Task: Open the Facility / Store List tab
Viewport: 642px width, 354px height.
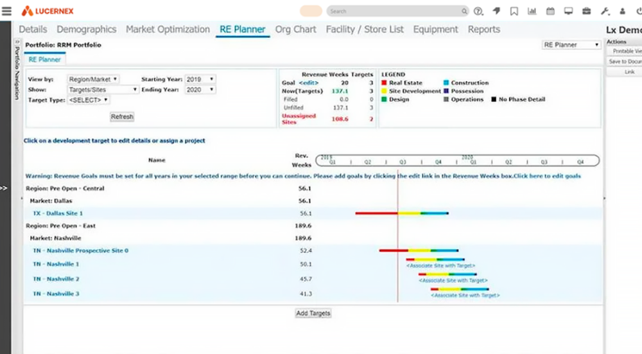Action: (365, 30)
